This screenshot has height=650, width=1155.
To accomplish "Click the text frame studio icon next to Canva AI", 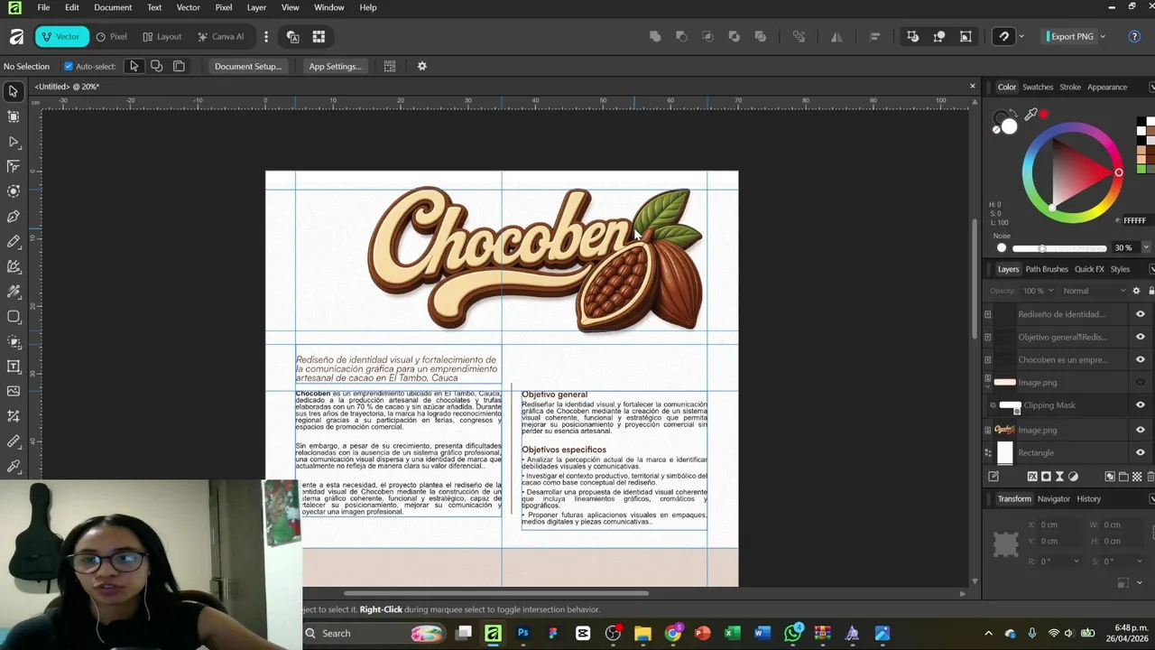I will [292, 36].
